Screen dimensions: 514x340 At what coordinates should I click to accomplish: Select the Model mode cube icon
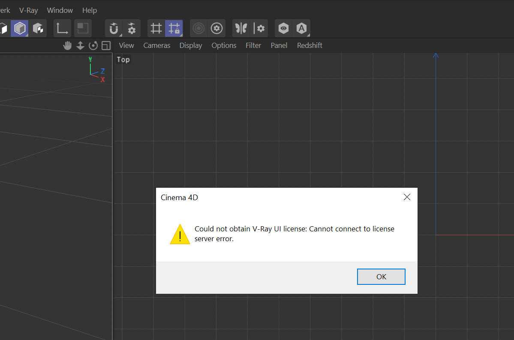pos(20,29)
